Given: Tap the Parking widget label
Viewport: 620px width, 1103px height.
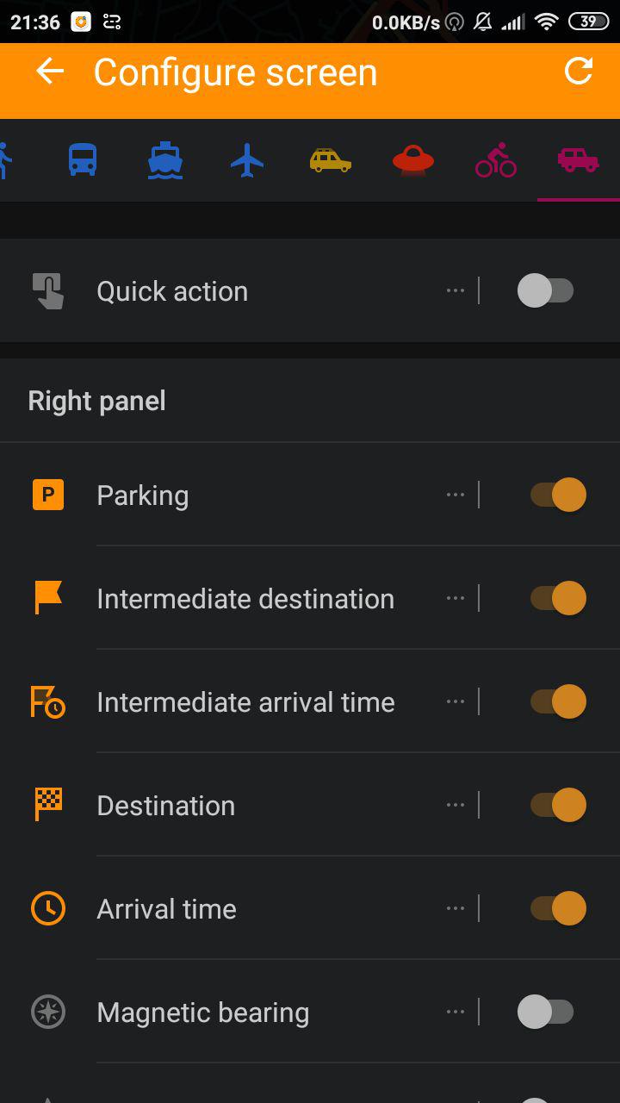Looking at the screenshot, I should click(x=143, y=495).
